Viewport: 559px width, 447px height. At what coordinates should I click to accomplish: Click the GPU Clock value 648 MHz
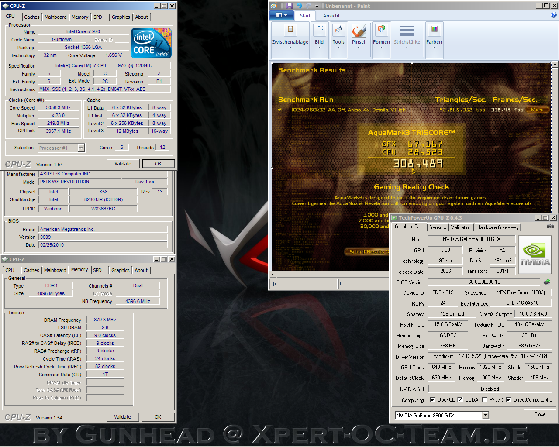point(442,367)
